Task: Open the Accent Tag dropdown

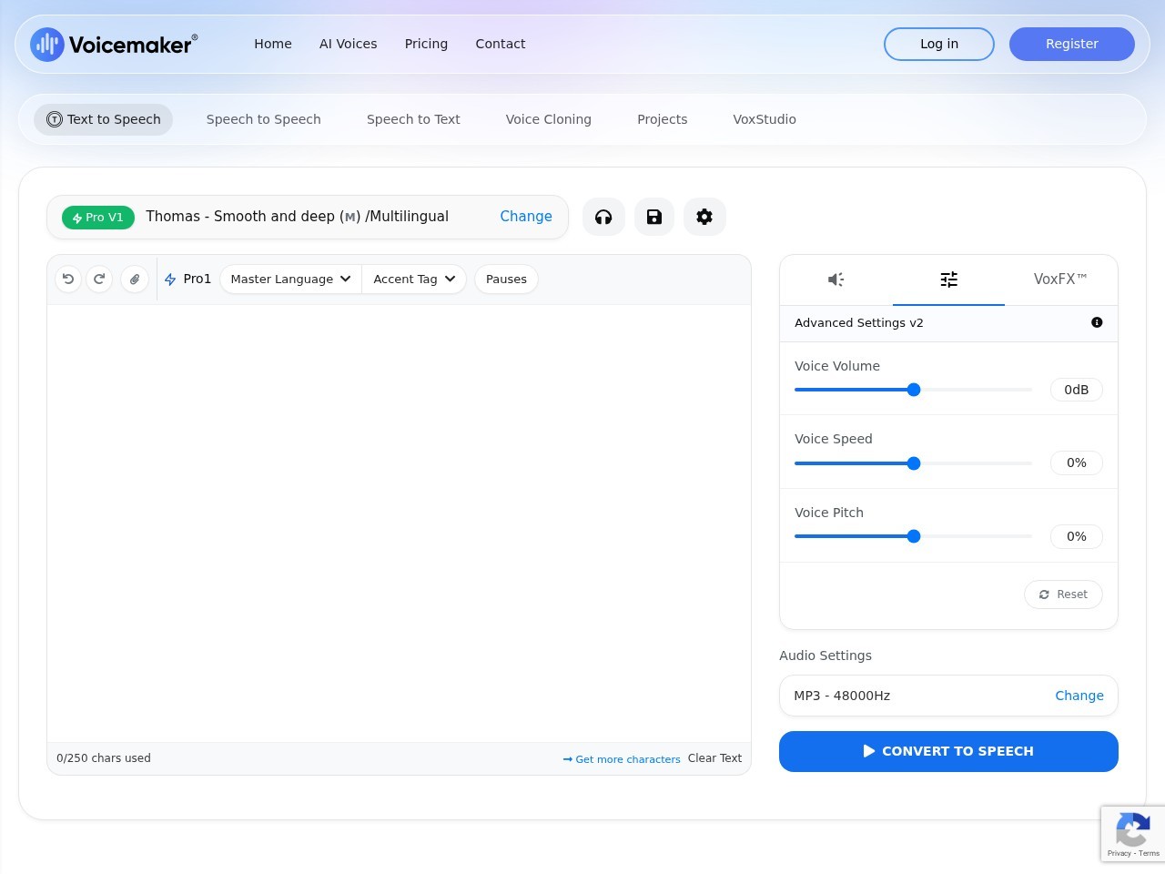Action: point(414,279)
